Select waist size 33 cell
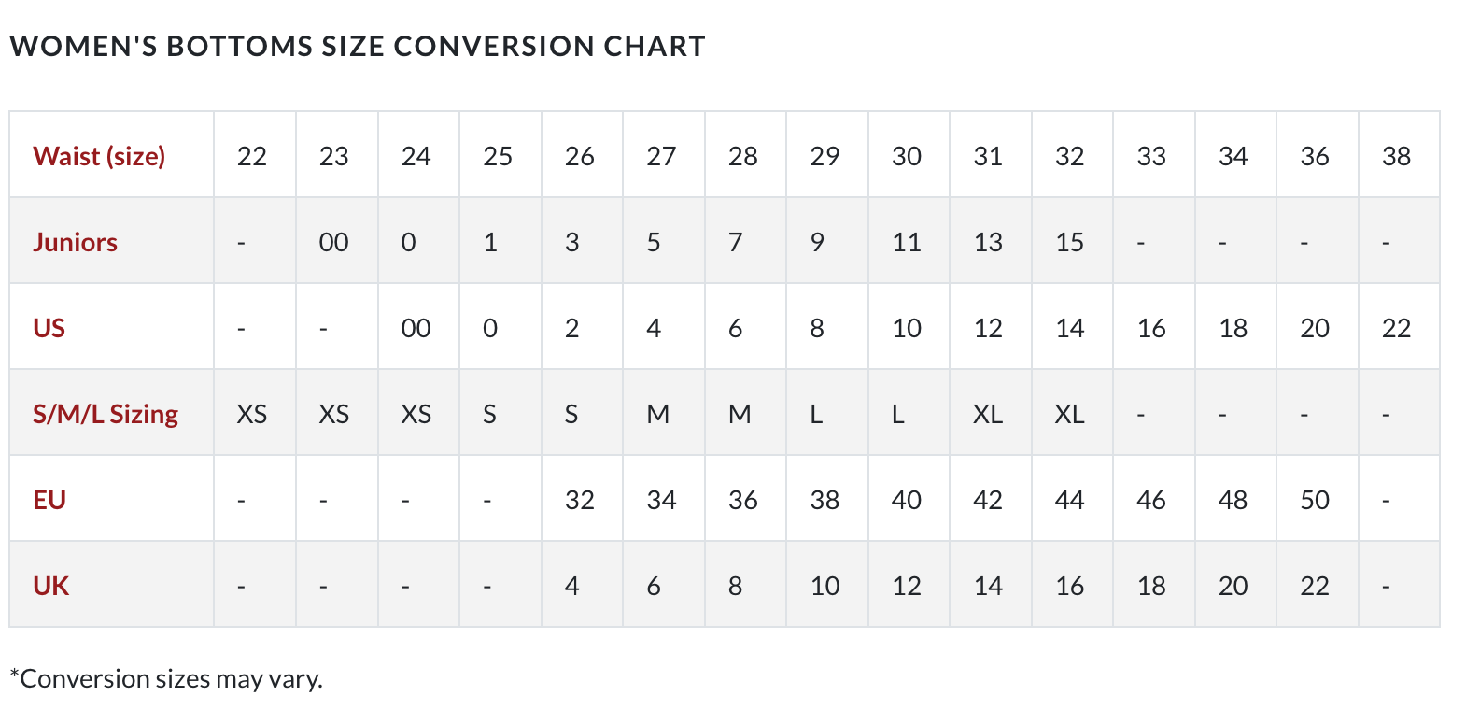Viewport: 1466px width, 710px height. 1154,155
